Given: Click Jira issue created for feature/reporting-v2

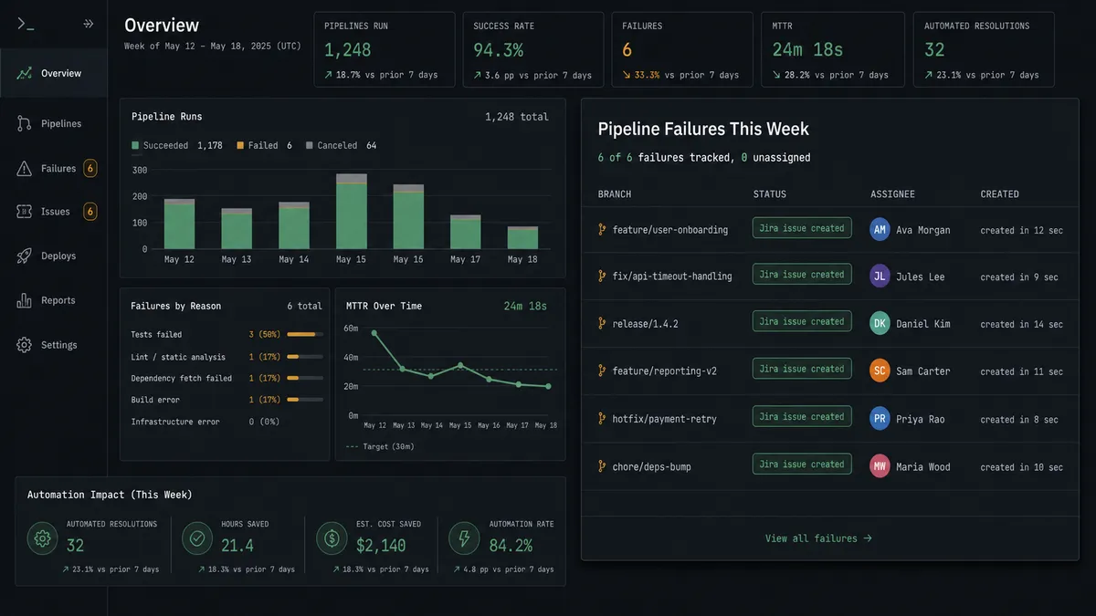Looking at the screenshot, I should tap(802, 370).
